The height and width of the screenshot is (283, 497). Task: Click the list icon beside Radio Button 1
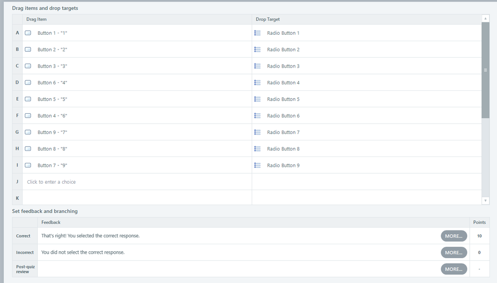click(x=257, y=33)
